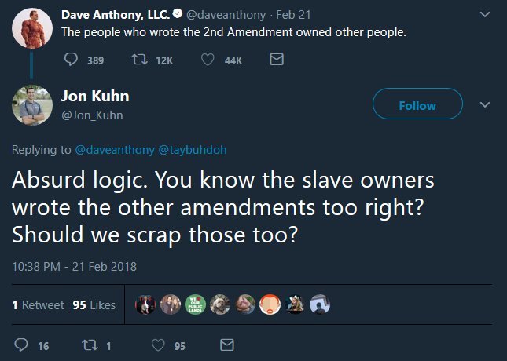
Task: View the 1 Retweet list
Action: pyautogui.click(x=38, y=305)
